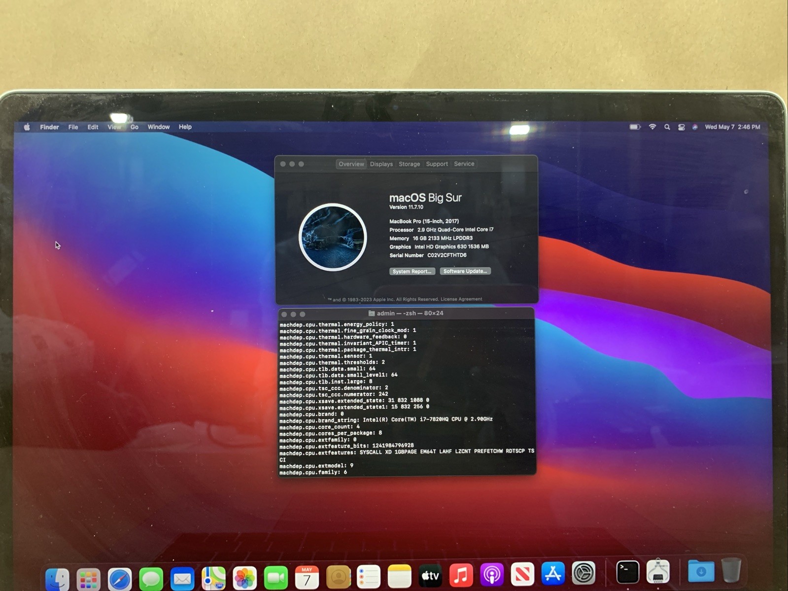Open the Music app in the Dock
Image resolution: width=788 pixels, height=591 pixels.
(x=461, y=575)
